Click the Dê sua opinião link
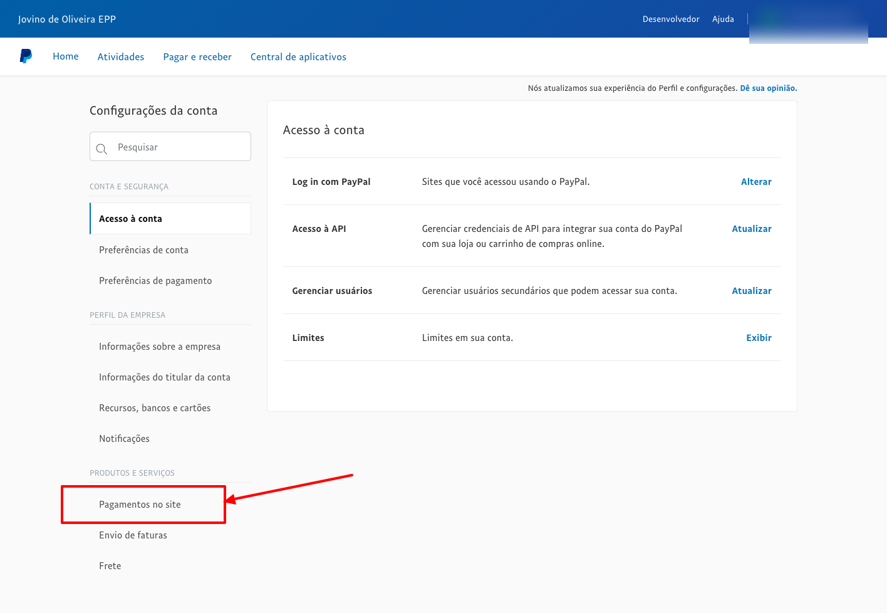The image size is (887, 613). click(769, 88)
